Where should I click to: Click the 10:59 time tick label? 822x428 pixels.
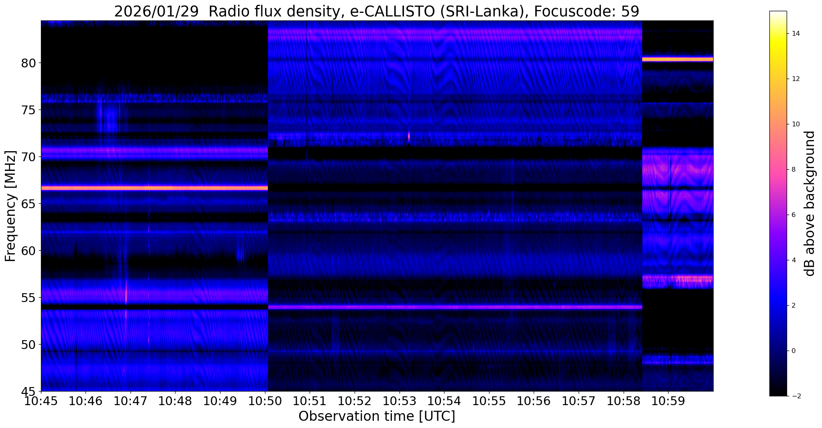(x=668, y=401)
